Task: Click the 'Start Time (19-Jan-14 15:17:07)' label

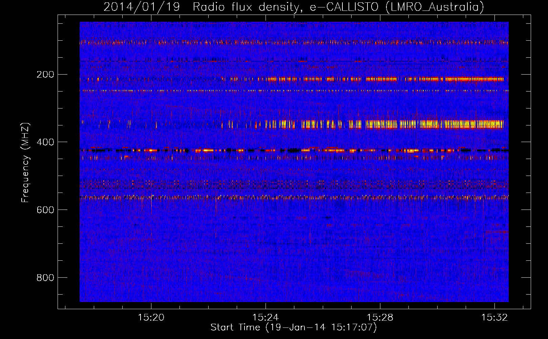Action: click(x=294, y=327)
